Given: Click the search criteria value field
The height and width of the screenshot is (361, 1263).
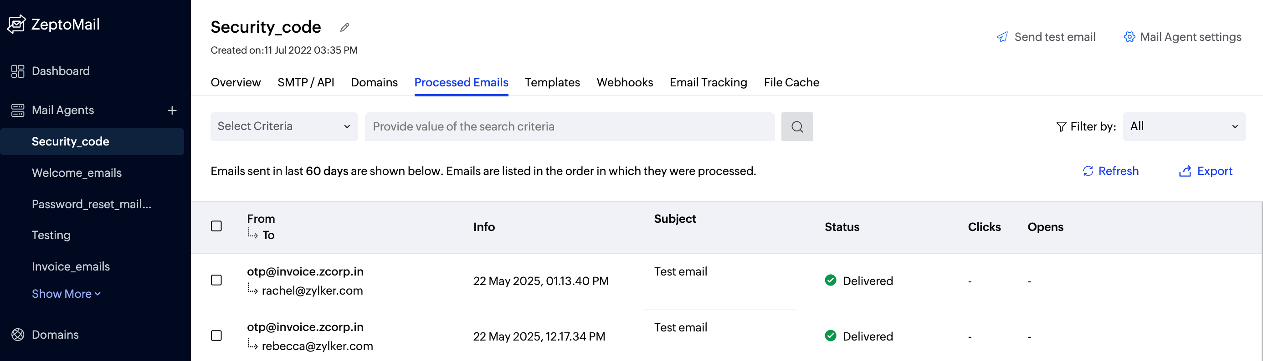Looking at the screenshot, I should 569,127.
